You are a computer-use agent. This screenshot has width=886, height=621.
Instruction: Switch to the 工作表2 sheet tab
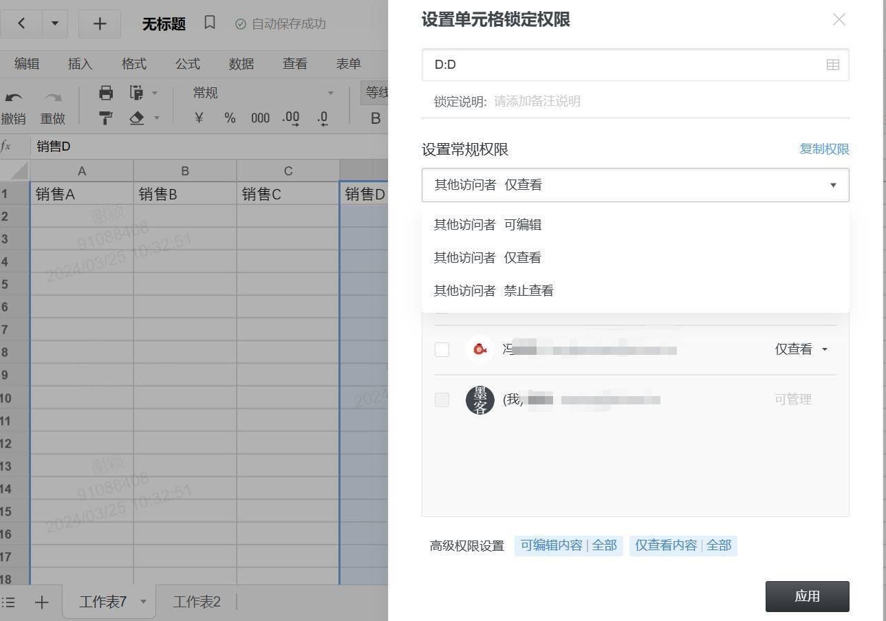(196, 602)
